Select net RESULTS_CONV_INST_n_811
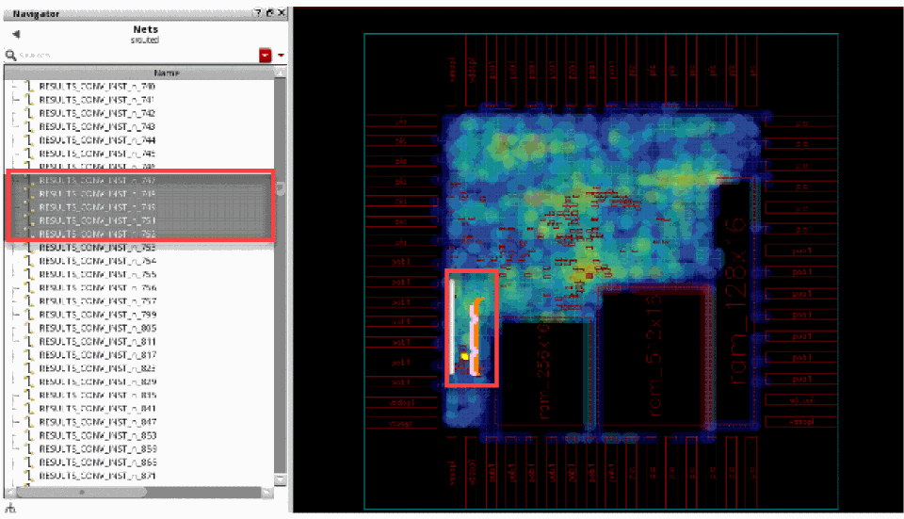This screenshot has height=519, width=904. [97, 341]
